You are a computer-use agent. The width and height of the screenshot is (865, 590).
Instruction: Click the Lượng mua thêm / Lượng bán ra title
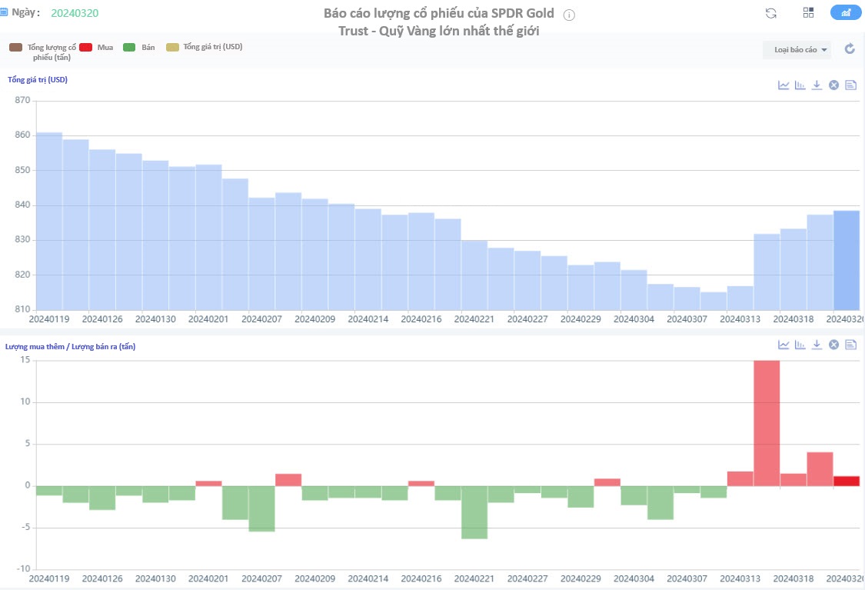70,347
